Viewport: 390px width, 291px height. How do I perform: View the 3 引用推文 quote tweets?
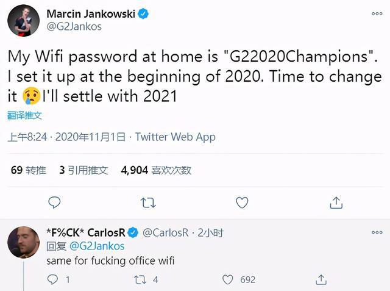(x=83, y=170)
